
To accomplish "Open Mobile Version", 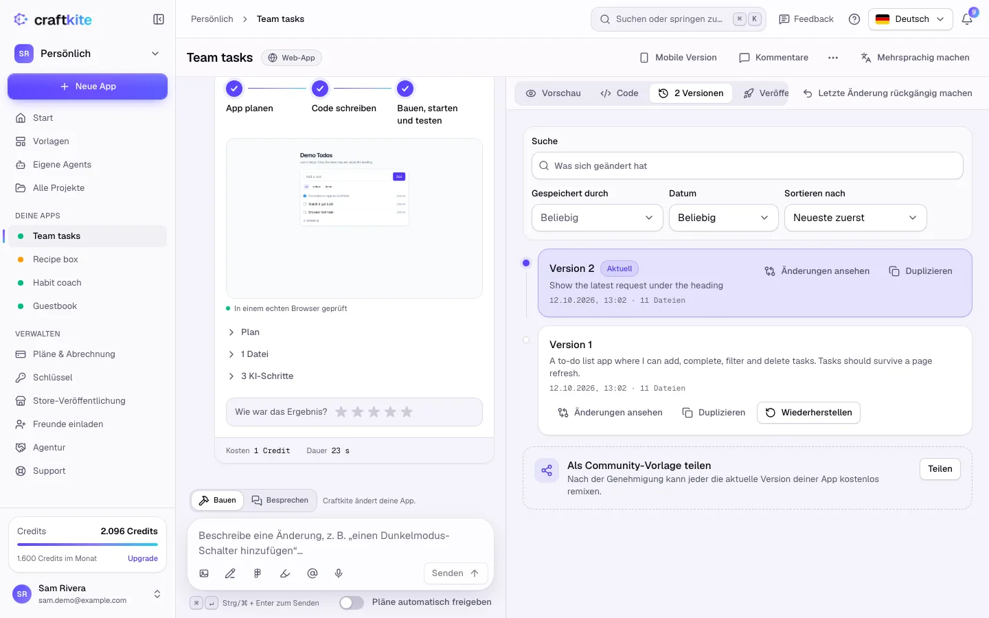I will (x=678, y=58).
